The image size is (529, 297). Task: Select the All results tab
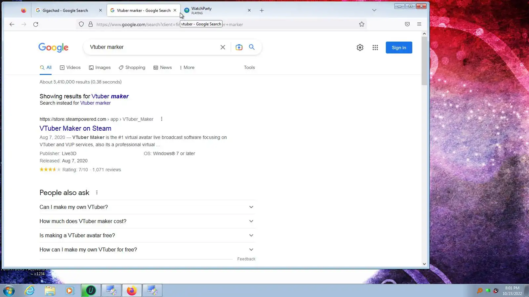point(46,67)
